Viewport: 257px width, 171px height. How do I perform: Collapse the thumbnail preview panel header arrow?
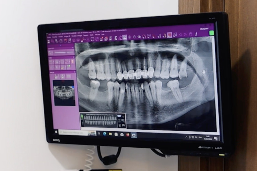[x=75, y=72]
